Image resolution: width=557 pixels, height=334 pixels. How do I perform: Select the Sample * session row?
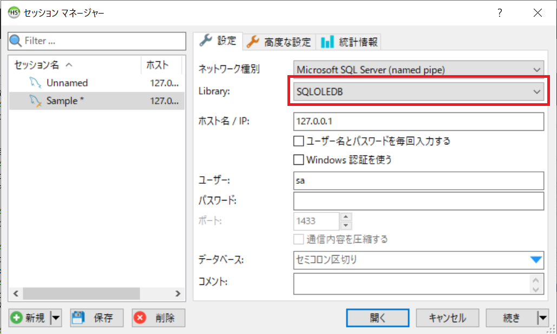(x=96, y=101)
